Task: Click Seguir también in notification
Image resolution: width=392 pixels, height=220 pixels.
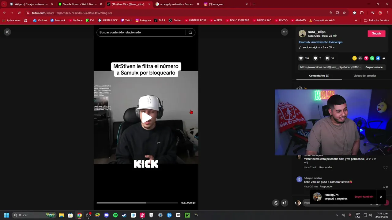Action: coord(364,197)
